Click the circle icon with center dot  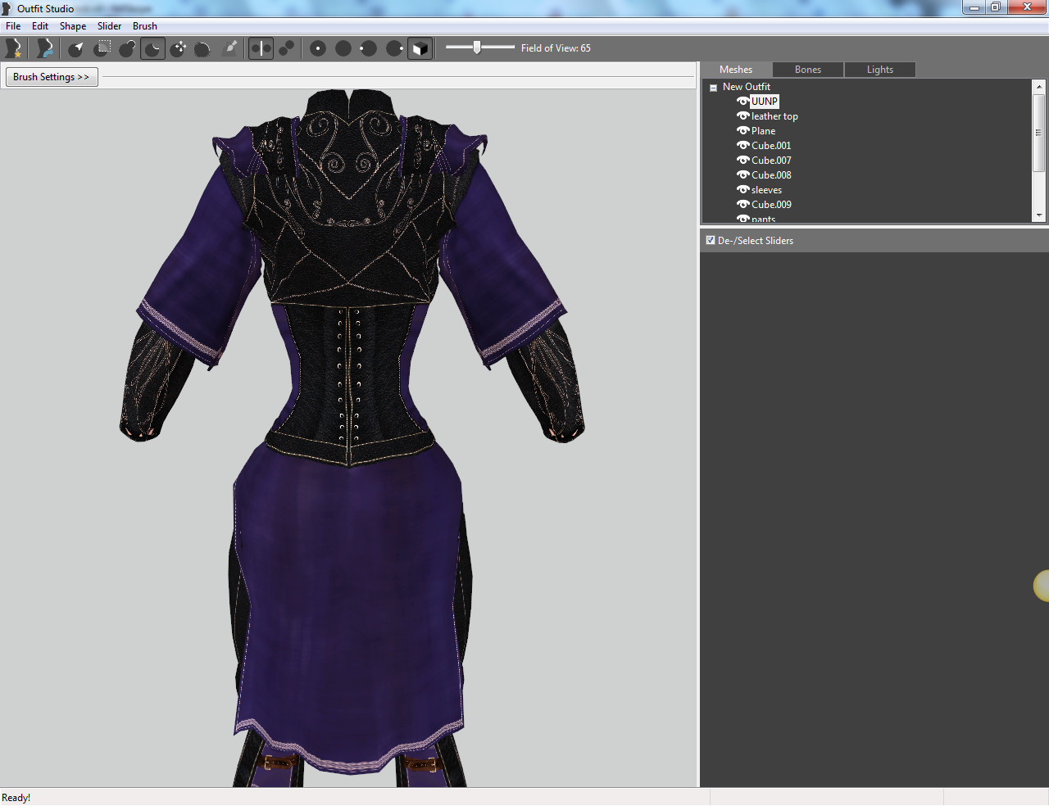[x=318, y=48]
